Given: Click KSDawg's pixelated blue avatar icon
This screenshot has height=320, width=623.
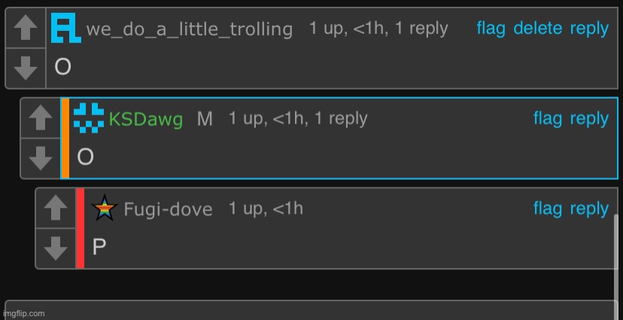Looking at the screenshot, I should click(x=89, y=117).
